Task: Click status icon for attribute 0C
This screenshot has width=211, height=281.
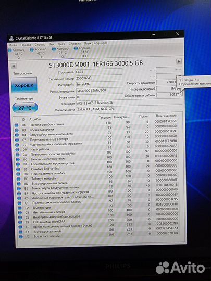Action: point(18,159)
